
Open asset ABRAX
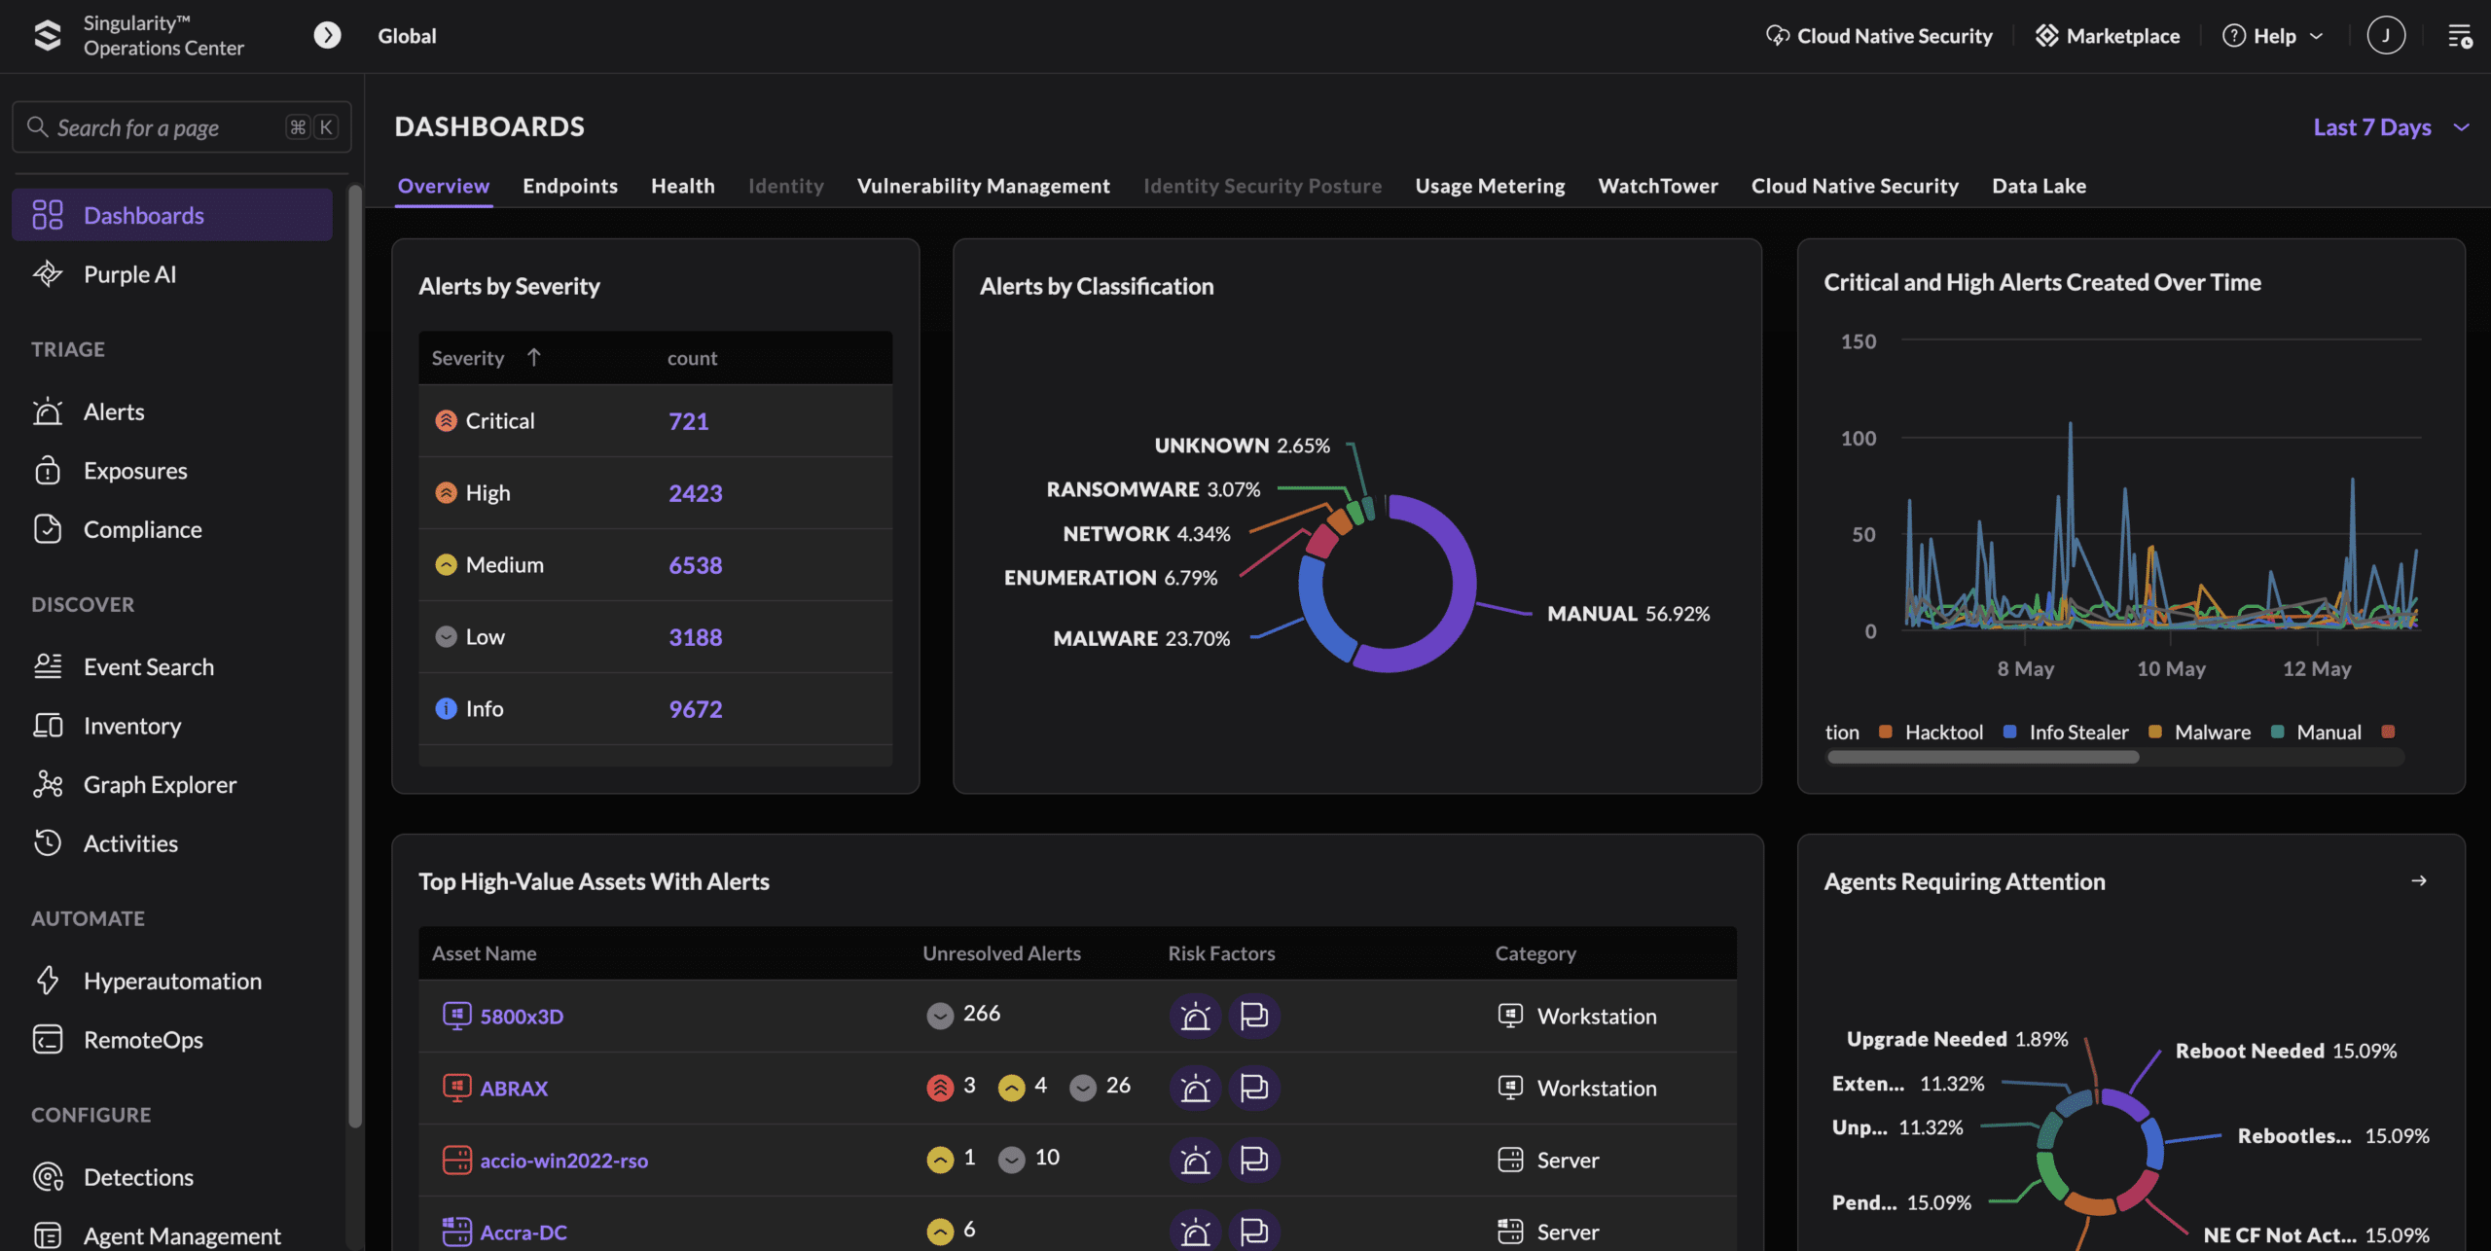point(513,1089)
